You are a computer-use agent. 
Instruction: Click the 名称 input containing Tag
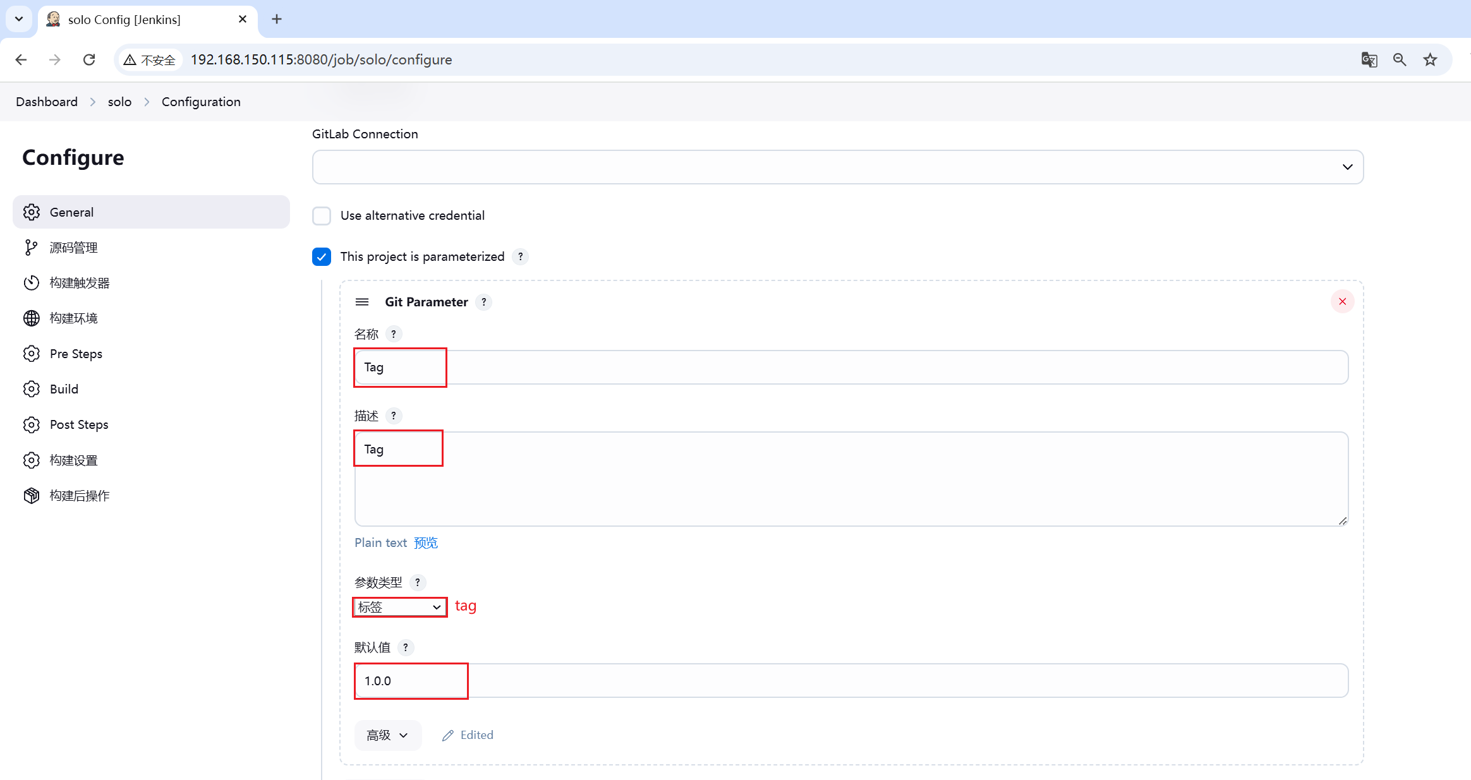pos(851,367)
